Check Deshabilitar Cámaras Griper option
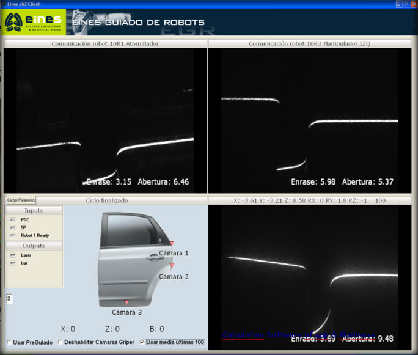Image resolution: width=418 pixels, height=355 pixels. 61,342
